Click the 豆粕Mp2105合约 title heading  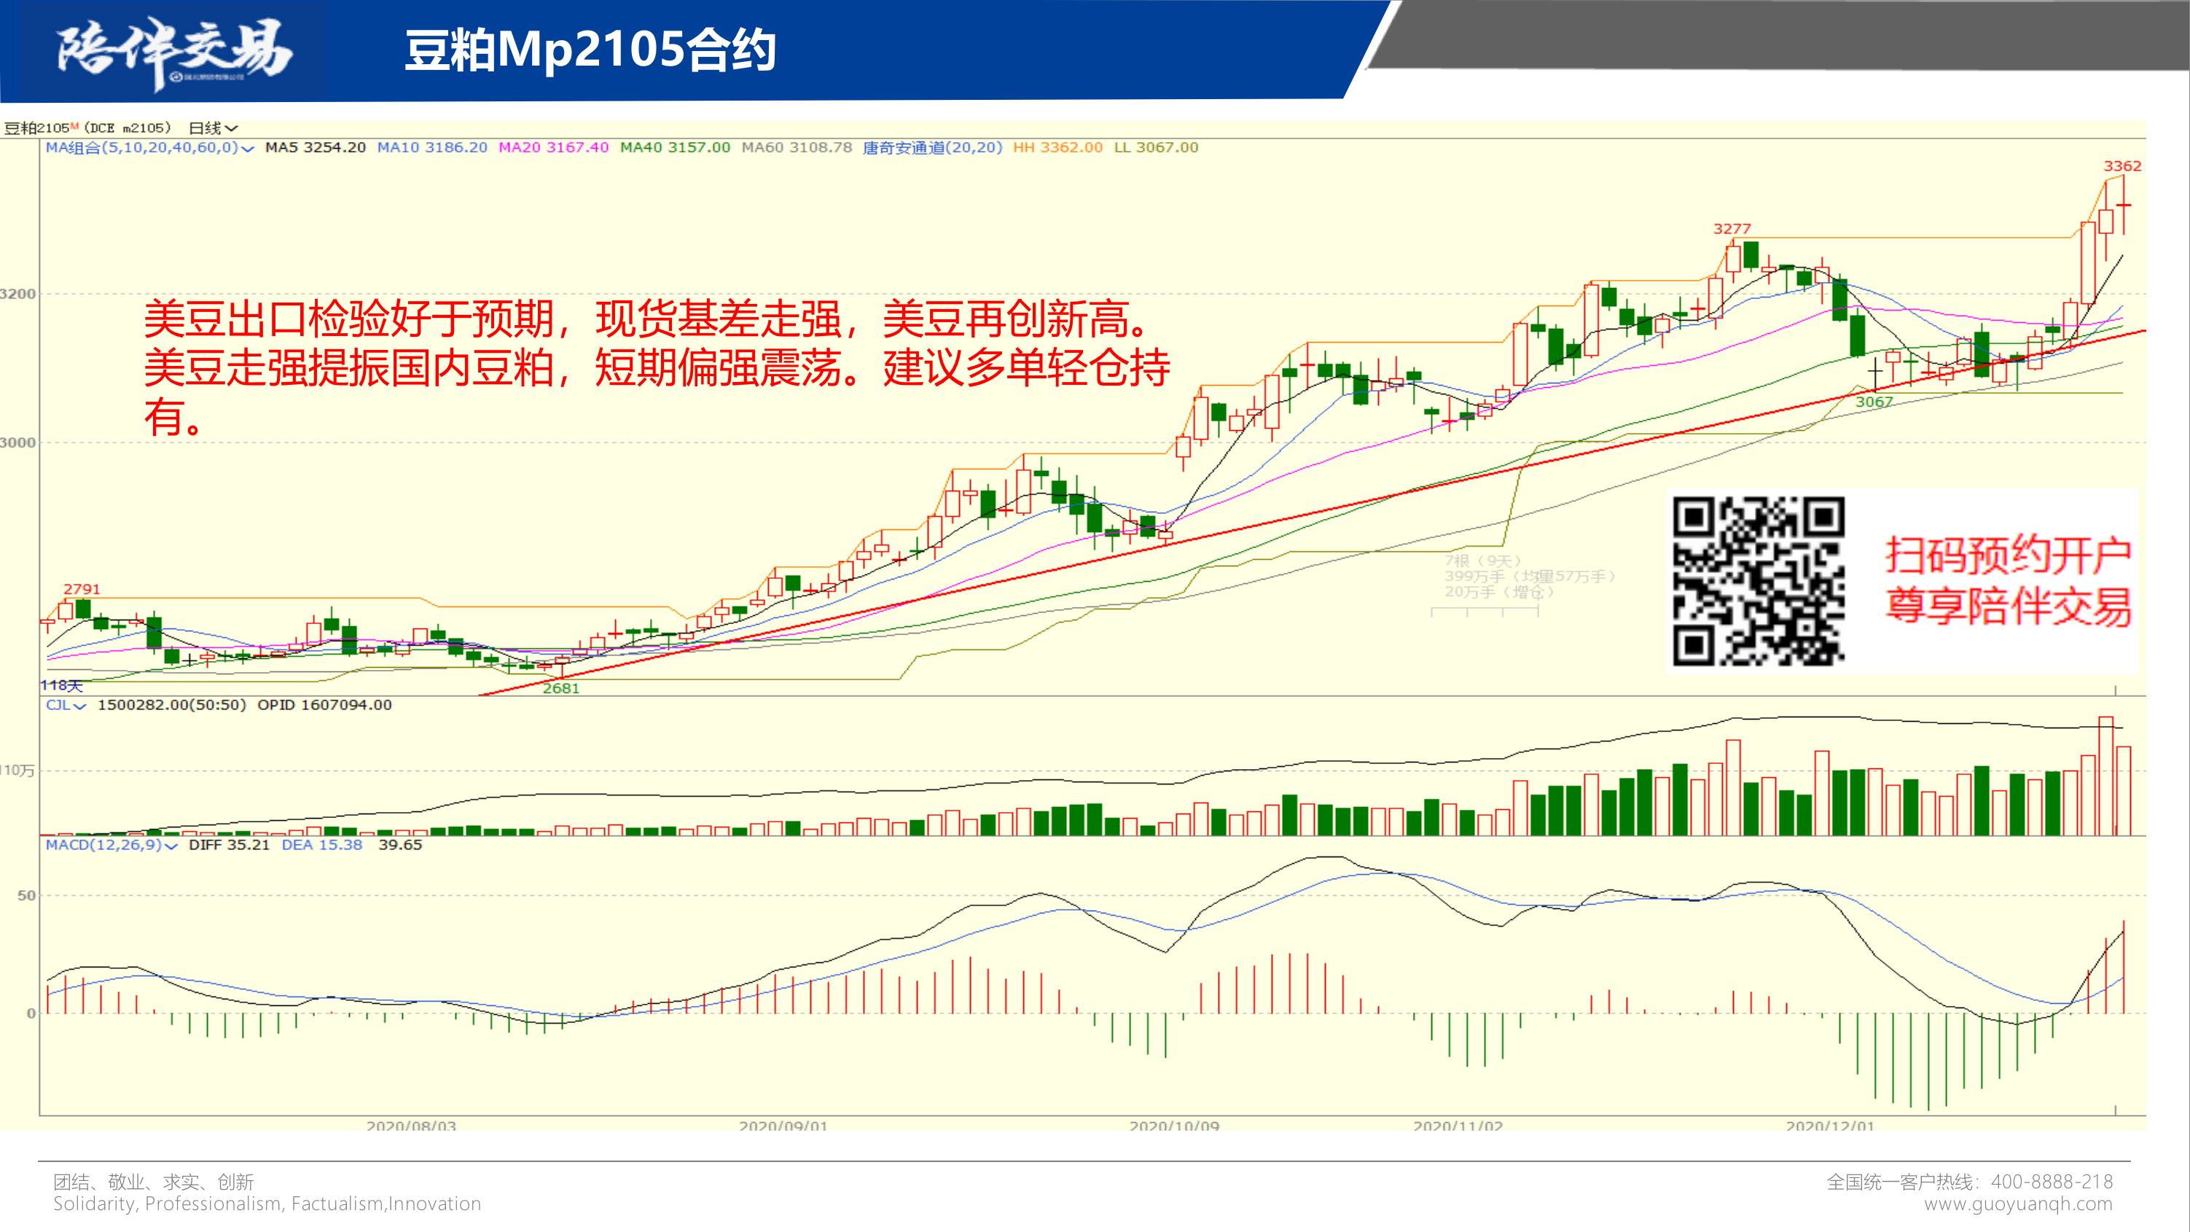click(590, 50)
